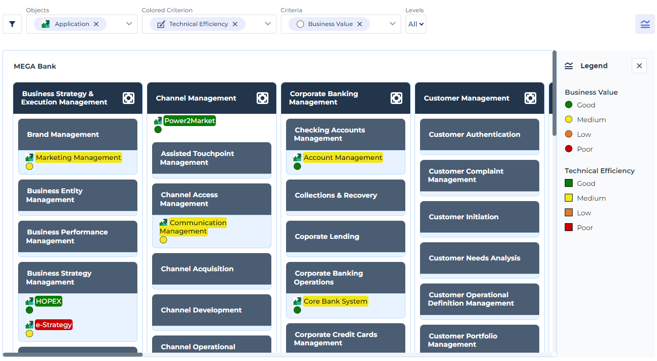Click focus icon on Corporate Banking Management header

click(x=396, y=98)
